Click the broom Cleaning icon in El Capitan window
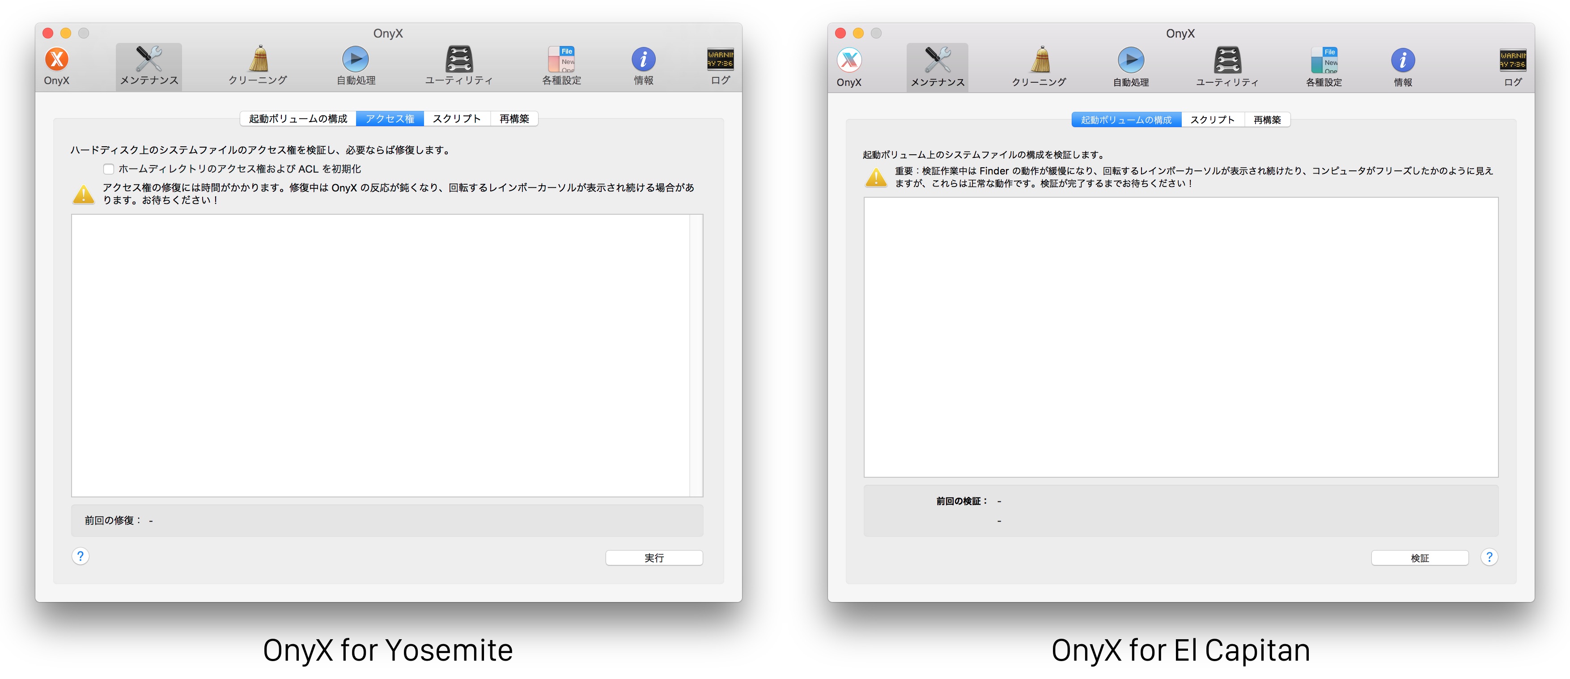 [1040, 60]
